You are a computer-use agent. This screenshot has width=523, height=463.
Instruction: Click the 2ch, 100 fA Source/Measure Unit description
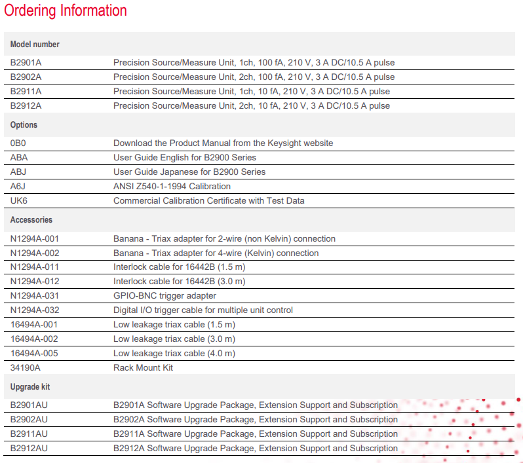click(x=254, y=77)
